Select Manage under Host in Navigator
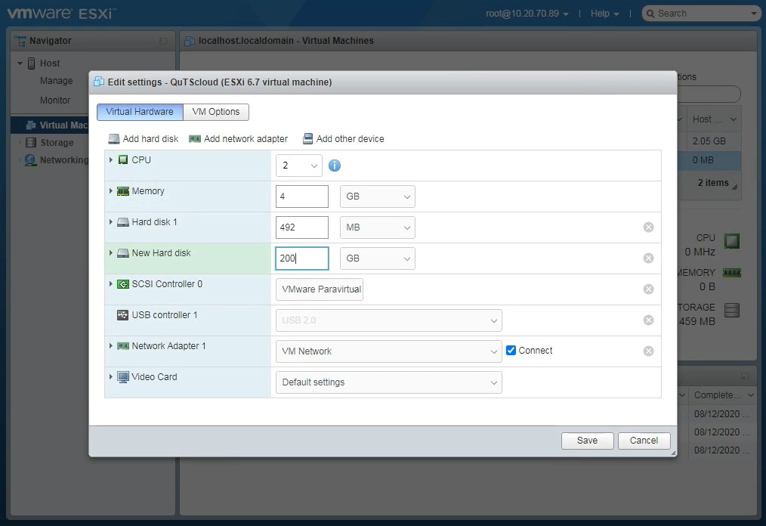The image size is (766, 526). click(56, 81)
